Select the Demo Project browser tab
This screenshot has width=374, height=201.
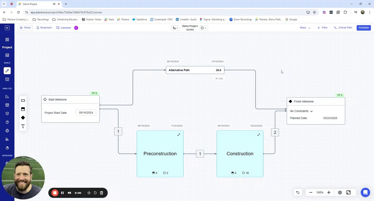coord(39,4)
